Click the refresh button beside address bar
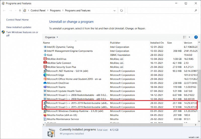Screen dimensions: 201x139 tap(121, 11)
